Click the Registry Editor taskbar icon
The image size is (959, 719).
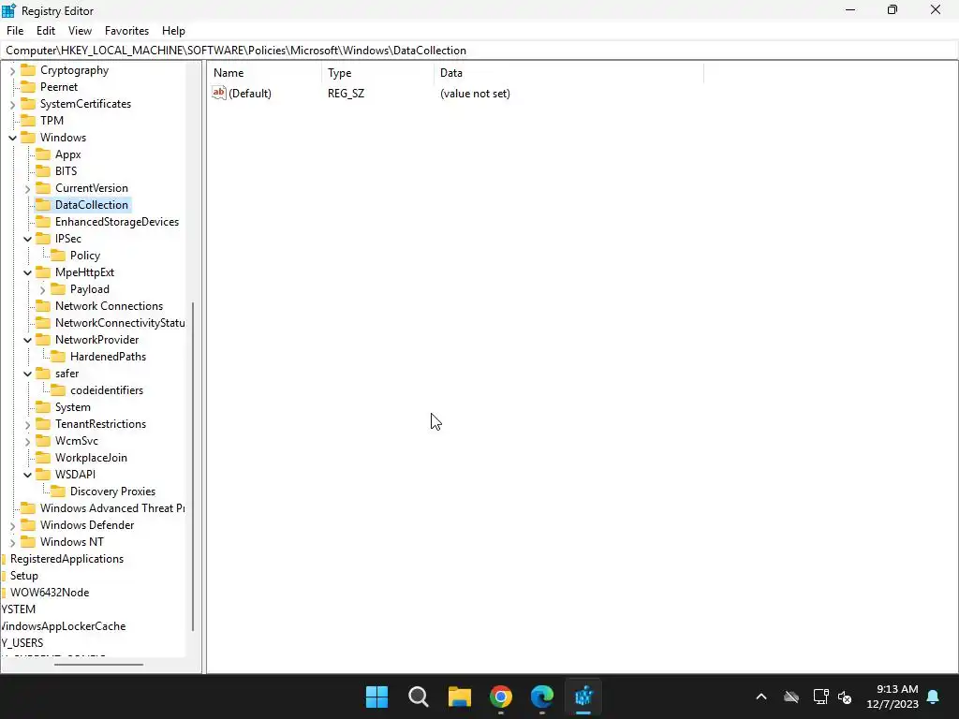click(583, 697)
